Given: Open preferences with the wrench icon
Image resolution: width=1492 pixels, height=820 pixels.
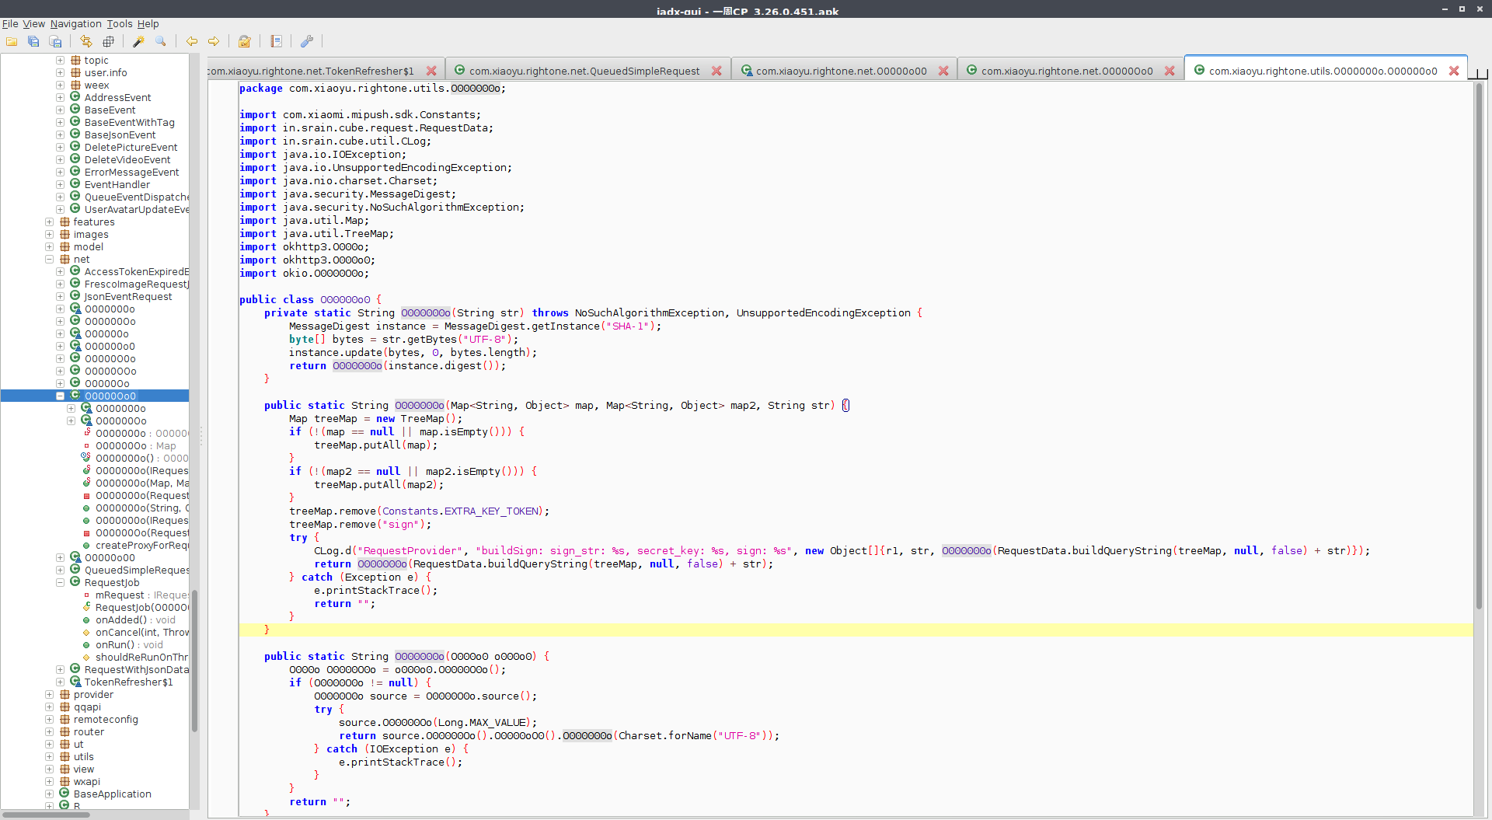Looking at the screenshot, I should click(x=307, y=41).
